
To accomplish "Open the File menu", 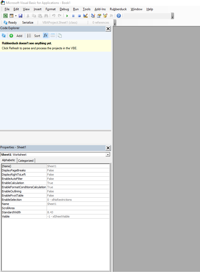I will point(7,9).
